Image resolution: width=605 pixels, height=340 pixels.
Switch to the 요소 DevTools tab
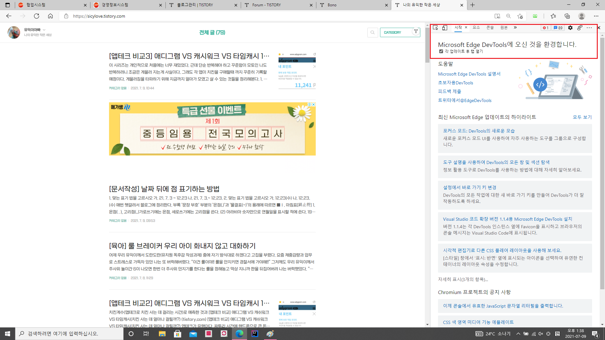point(476,28)
